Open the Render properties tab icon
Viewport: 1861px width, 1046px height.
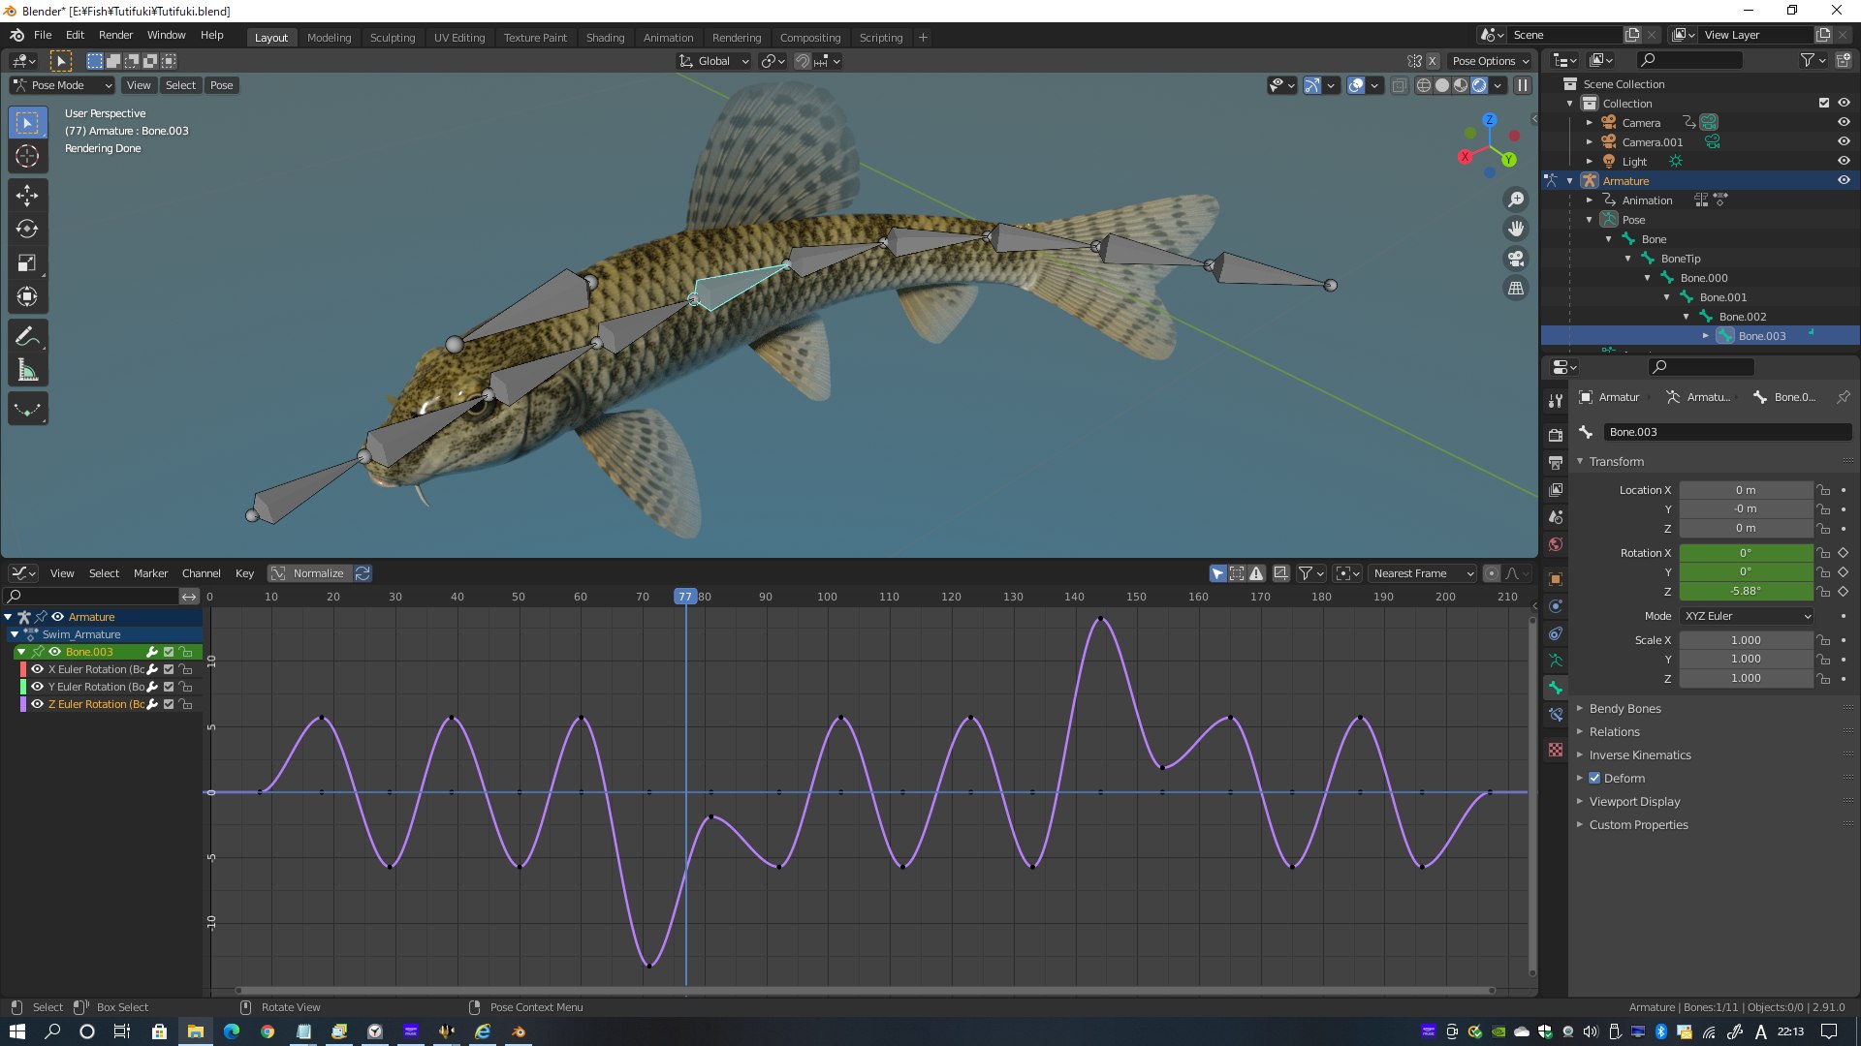(x=1556, y=435)
